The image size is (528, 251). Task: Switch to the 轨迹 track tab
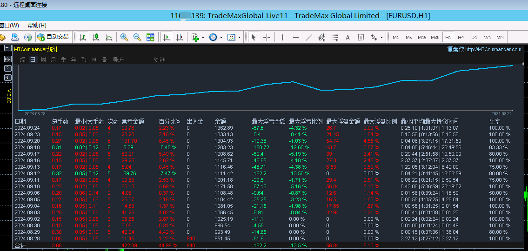(159, 59)
